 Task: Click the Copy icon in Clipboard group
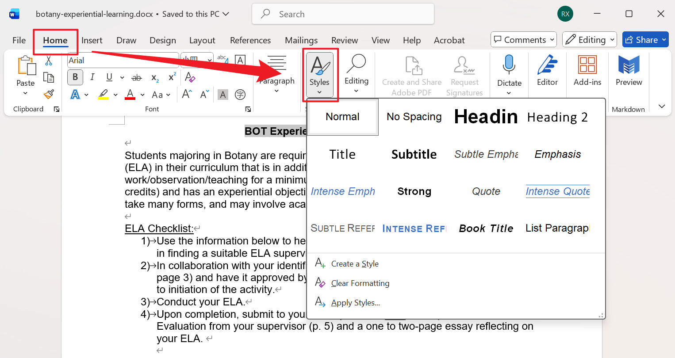(x=49, y=77)
